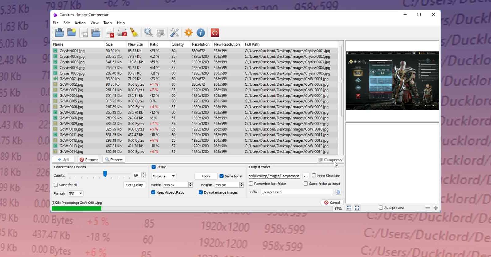Image resolution: width=491 pixels, height=257 pixels.
Task: Click the orange sun update icon
Action: point(188,32)
